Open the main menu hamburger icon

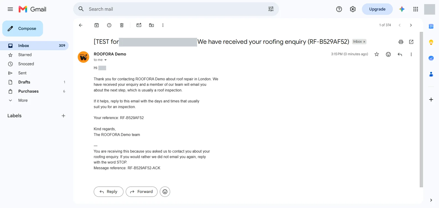[x=10, y=9]
